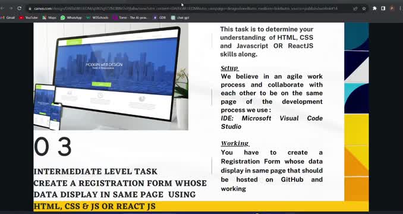Open the YouTube bookmark
The width and height of the screenshot is (403, 214).
pos(29,18)
